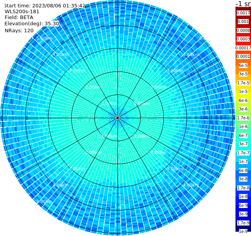Click the 1.7e-9 colorbar label
Viewport: 251px width, 236px height.
point(243,223)
